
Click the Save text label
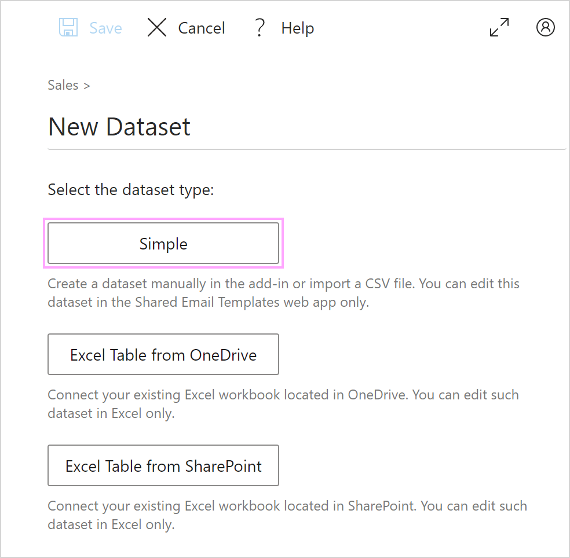click(x=106, y=28)
